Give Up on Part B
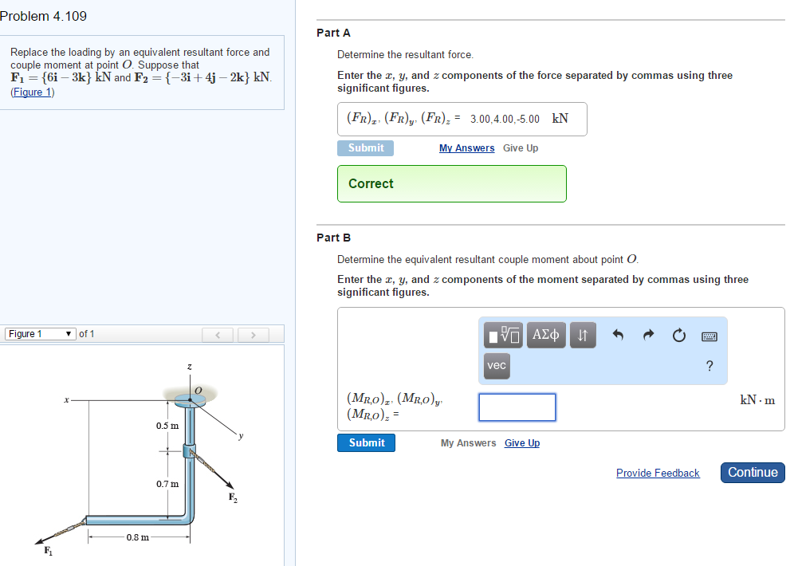Viewport: 794px width, 566px height. pos(522,442)
